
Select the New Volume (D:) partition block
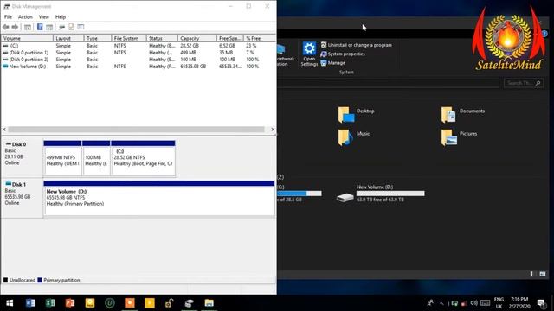click(x=159, y=198)
